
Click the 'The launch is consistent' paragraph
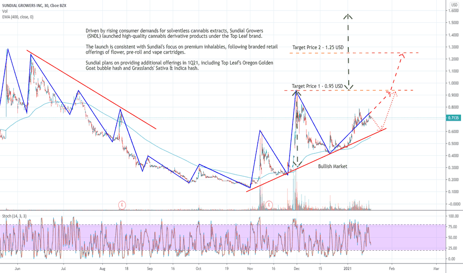click(x=182, y=50)
